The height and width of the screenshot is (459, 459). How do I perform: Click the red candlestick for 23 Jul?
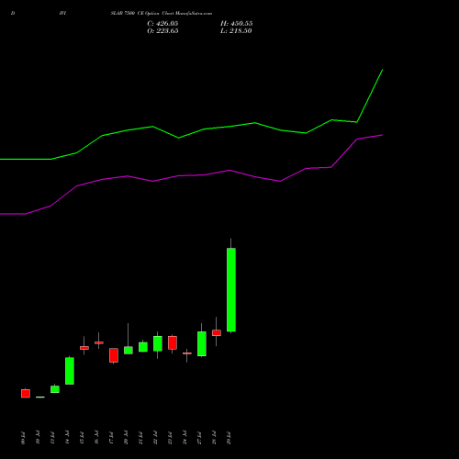tap(173, 342)
